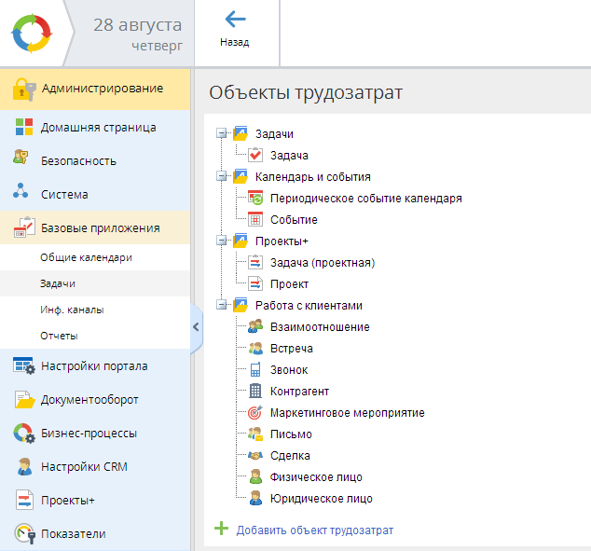591x551 pixels.
Task: Collapse the Работа с клиентами node
Action: point(221,306)
